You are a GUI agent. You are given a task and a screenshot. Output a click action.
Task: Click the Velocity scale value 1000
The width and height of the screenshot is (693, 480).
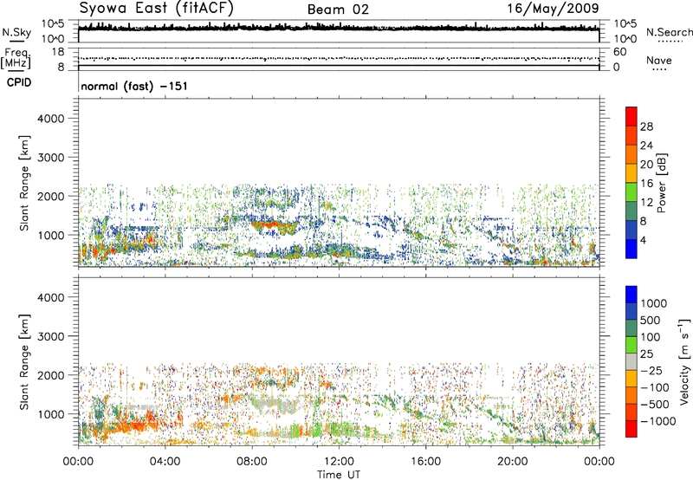point(654,303)
